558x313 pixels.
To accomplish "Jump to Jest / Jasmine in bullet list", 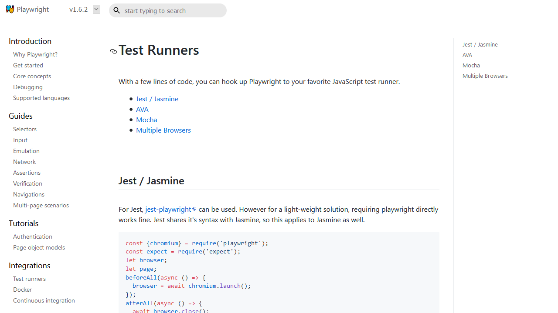I will [x=157, y=99].
